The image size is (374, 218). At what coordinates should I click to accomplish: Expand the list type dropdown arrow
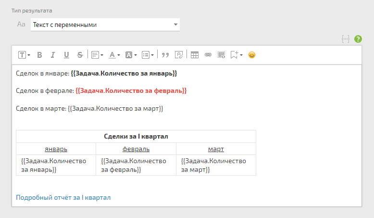pos(152,55)
